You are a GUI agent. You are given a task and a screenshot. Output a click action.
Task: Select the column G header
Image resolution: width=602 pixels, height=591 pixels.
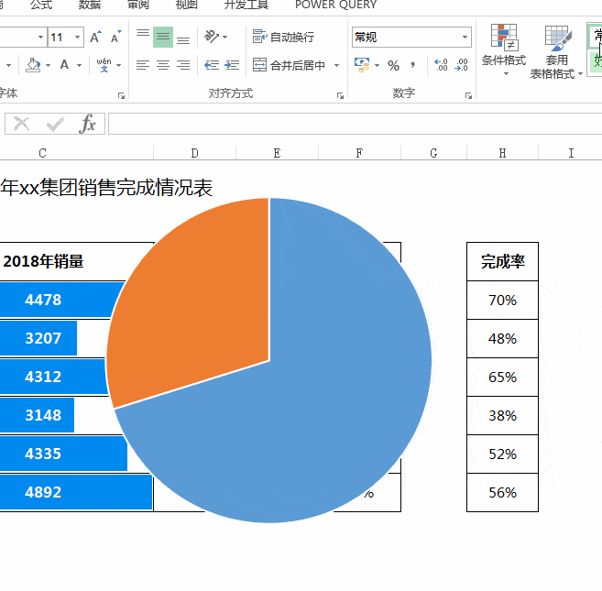click(x=433, y=153)
